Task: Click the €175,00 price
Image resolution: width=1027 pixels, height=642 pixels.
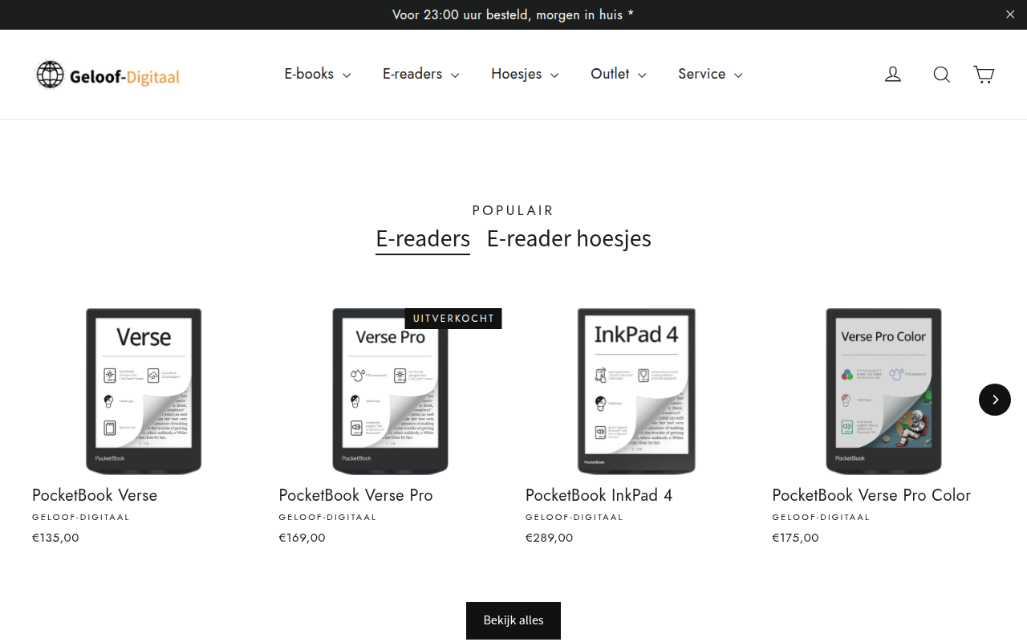Action: pos(795,538)
